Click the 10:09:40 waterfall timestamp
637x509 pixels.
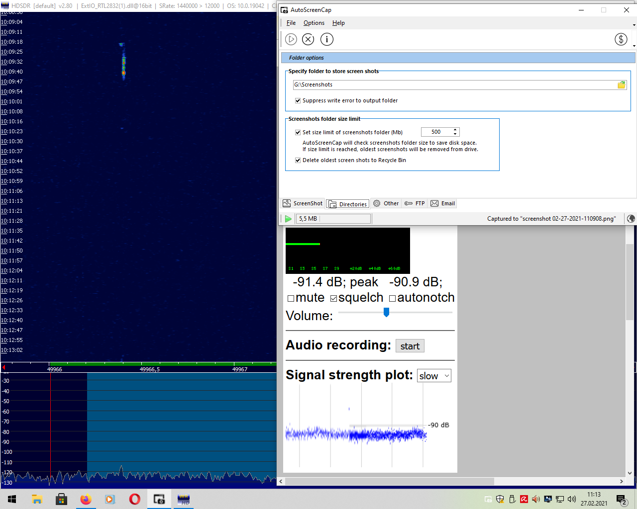click(12, 72)
